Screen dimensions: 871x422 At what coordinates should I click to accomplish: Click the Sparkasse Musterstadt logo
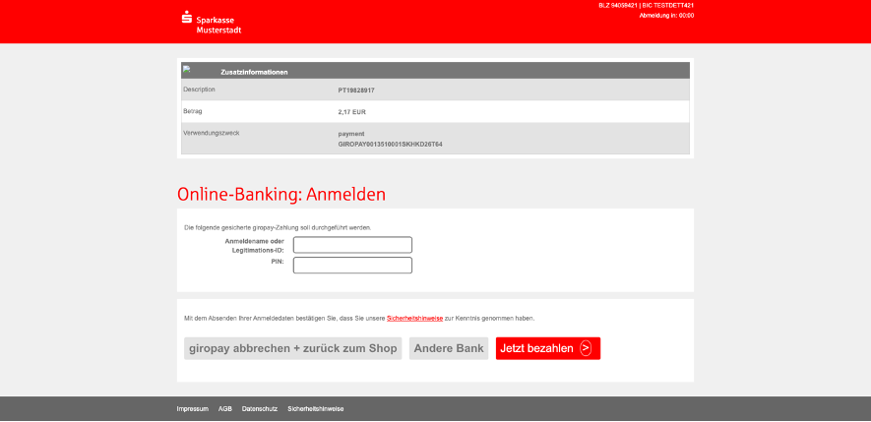pos(212,23)
